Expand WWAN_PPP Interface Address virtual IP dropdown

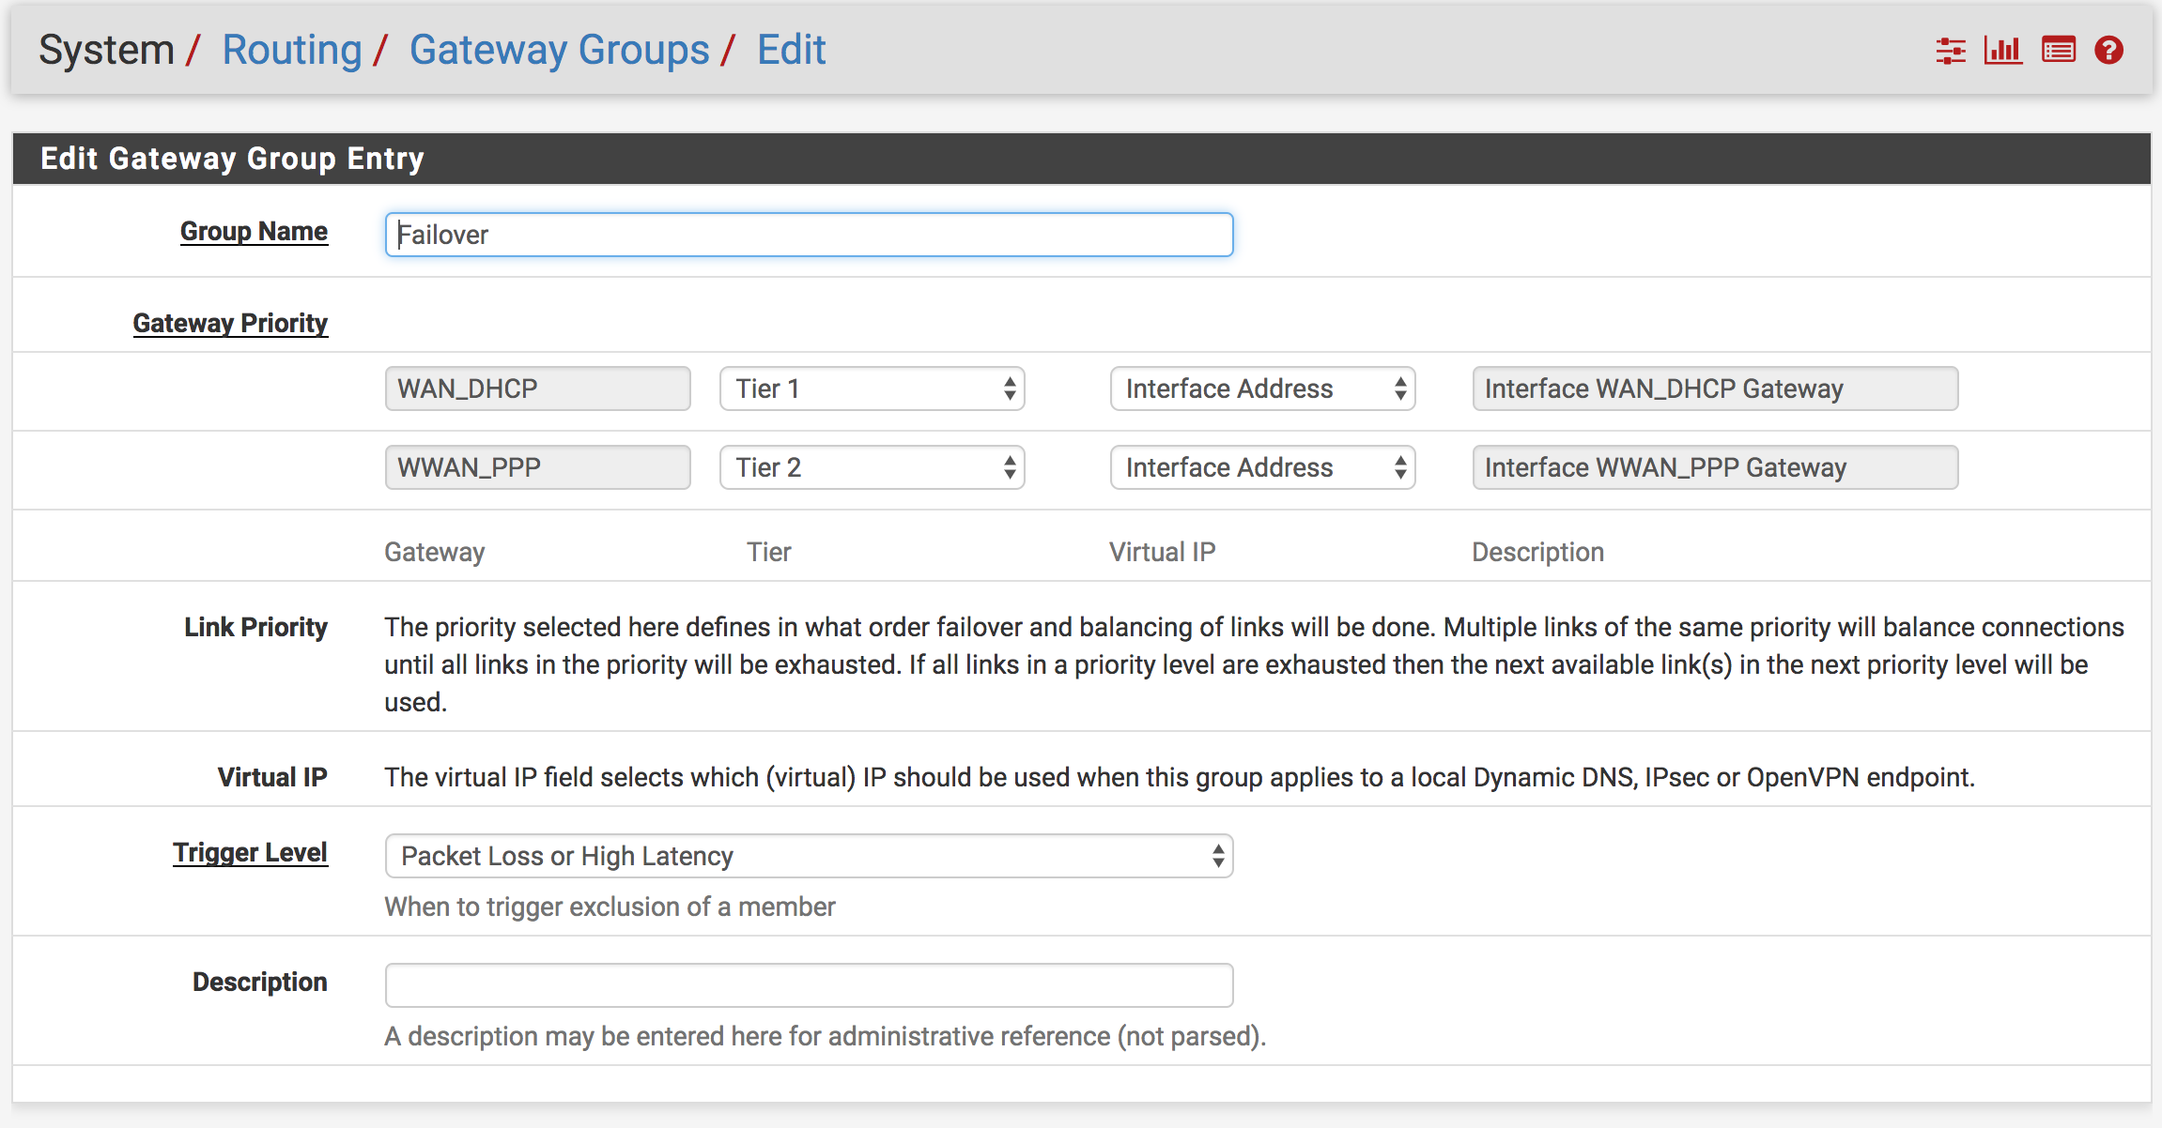[x=1262, y=467]
